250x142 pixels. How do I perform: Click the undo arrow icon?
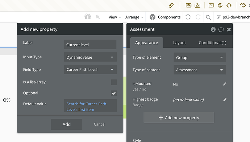click(x=188, y=17)
